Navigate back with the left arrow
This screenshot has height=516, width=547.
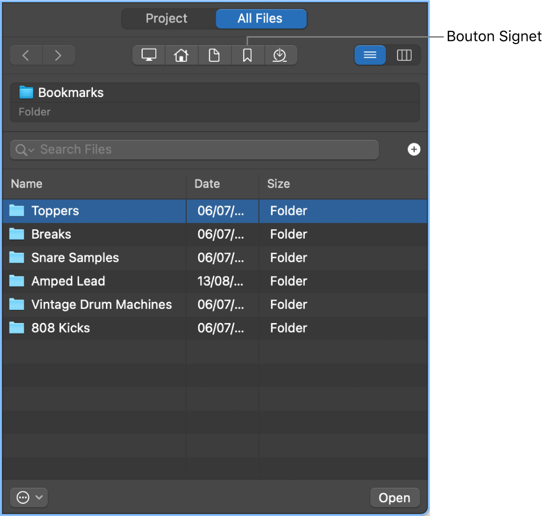click(x=26, y=55)
